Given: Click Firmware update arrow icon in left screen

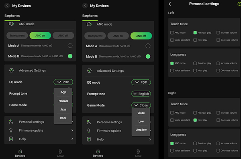Looking at the screenshot, I should tap(11, 130).
